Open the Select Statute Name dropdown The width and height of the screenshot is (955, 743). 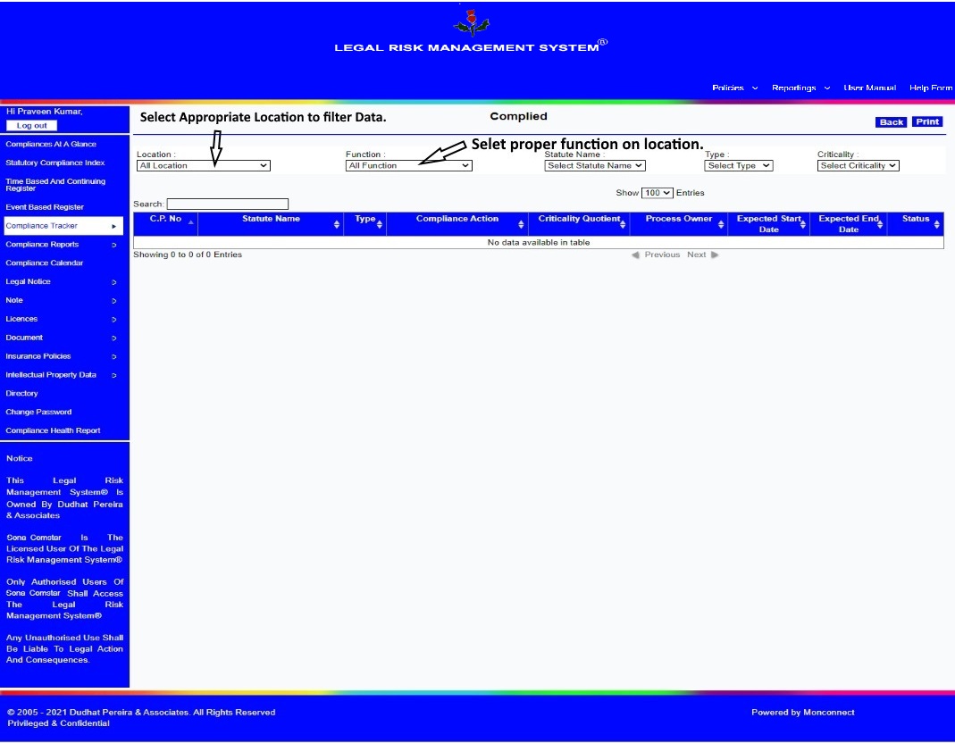[x=594, y=165]
